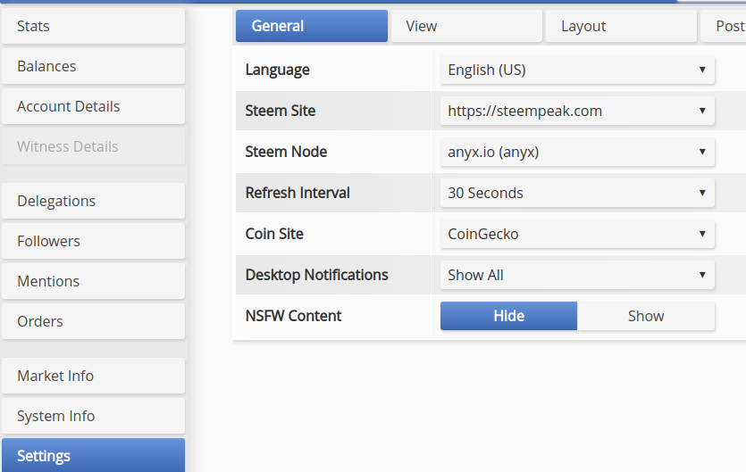746x472 pixels.
Task: Open the Layout tab
Action: [620, 26]
